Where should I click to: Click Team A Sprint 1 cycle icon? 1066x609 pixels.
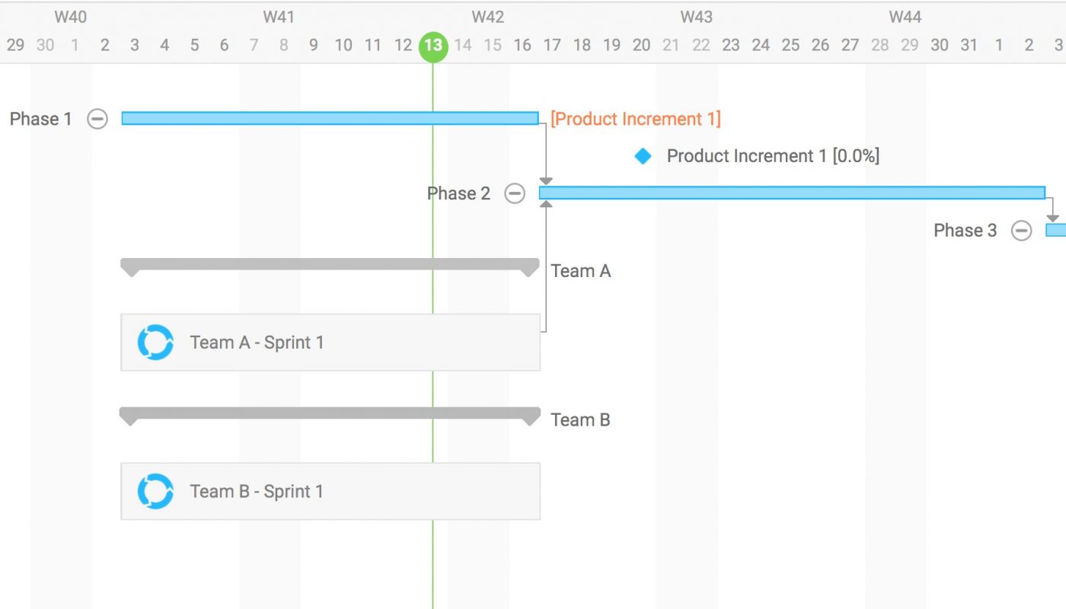[155, 343]
